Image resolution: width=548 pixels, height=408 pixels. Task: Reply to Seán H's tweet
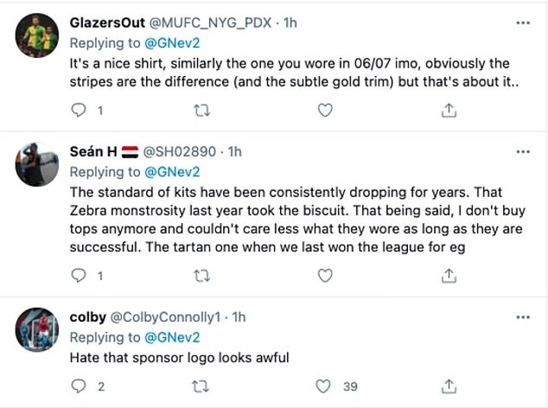coord(79,275)
